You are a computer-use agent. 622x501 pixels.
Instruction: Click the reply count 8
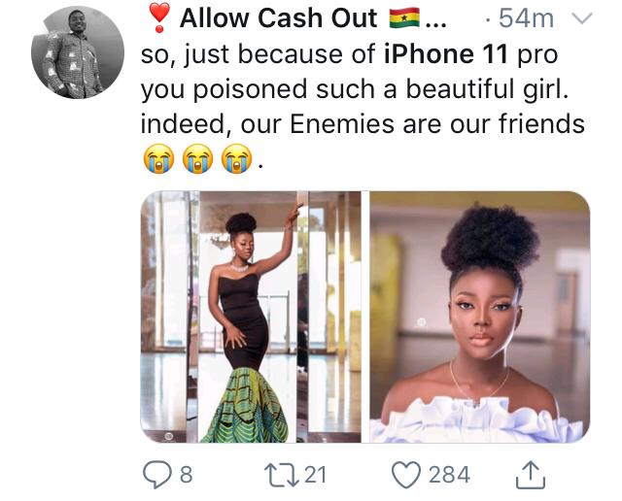point(187,475)
